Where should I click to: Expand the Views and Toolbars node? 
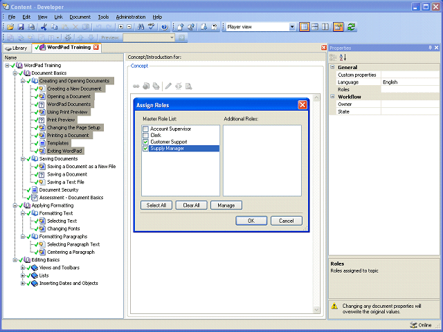[x=23, y=268]
